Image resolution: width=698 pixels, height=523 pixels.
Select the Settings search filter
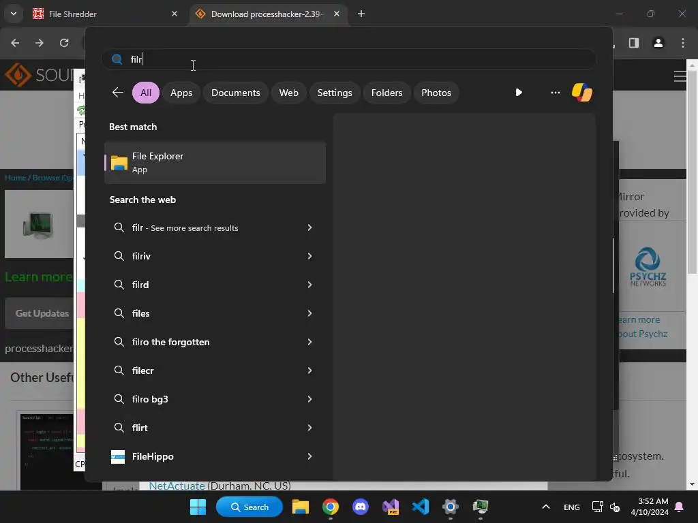pos(335,93)
